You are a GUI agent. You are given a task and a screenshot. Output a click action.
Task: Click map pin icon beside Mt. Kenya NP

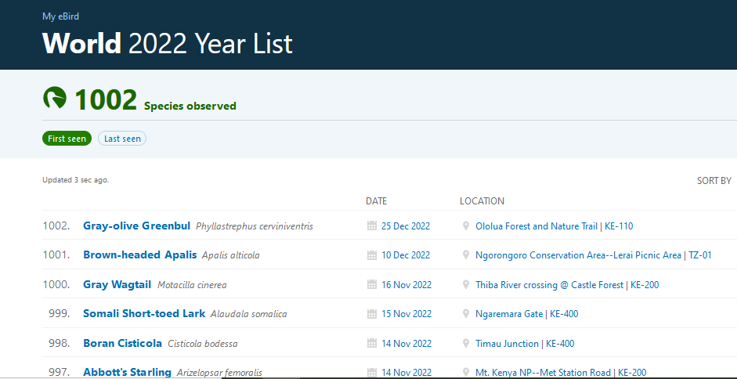[x=466, y=373]
